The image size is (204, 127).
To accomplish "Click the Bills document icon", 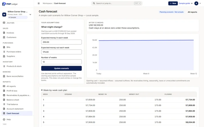I will tap(4, 47).
